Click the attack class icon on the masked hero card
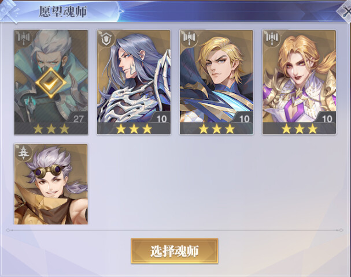 (24, 38)
